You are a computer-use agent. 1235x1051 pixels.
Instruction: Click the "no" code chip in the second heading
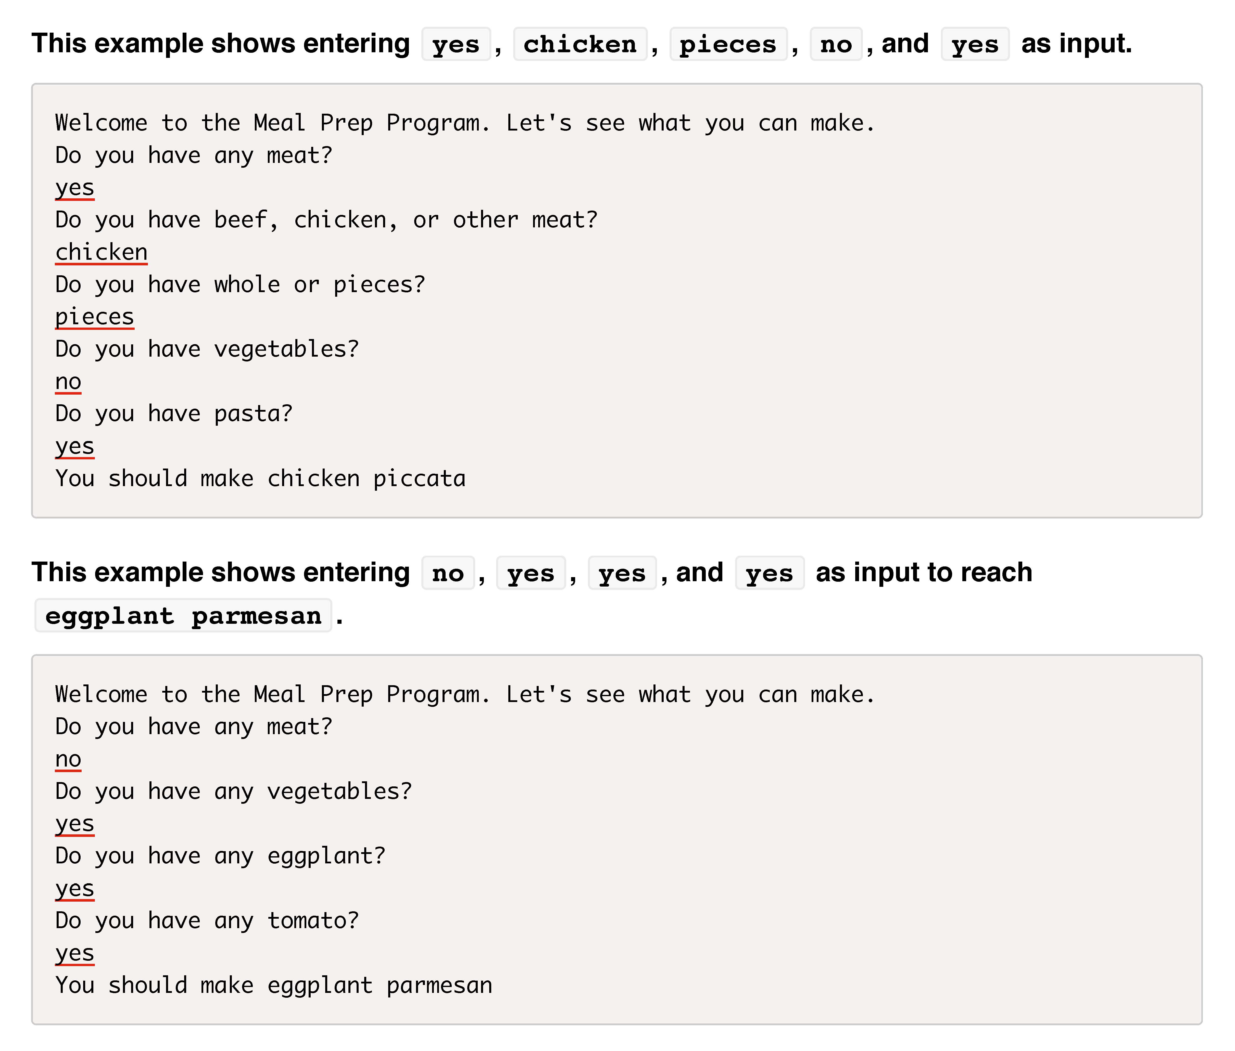(x=448, y=573)
